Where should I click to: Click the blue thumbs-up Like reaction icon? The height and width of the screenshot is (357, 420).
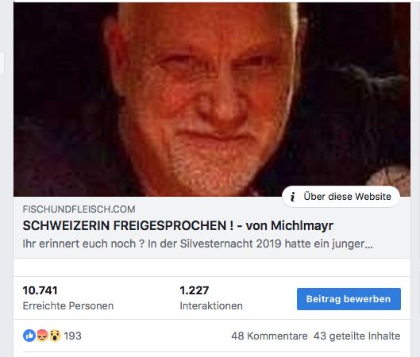[x=29, y=336]
